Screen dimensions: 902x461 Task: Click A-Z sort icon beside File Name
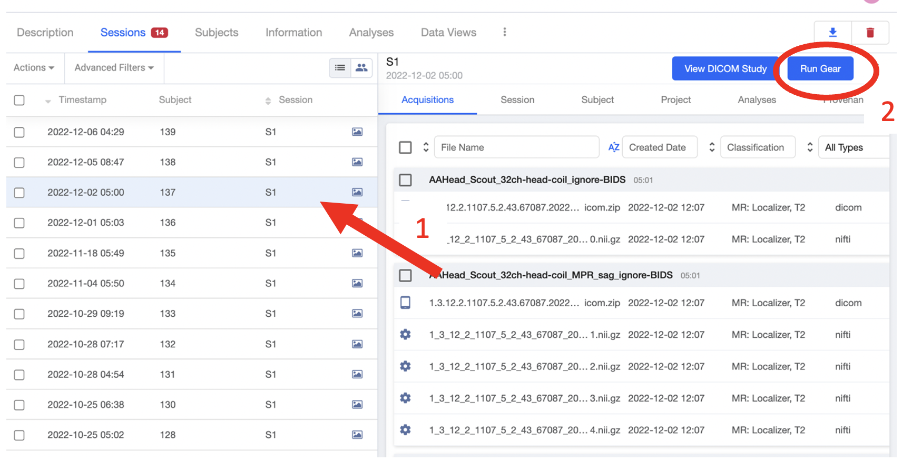[613, 147]
